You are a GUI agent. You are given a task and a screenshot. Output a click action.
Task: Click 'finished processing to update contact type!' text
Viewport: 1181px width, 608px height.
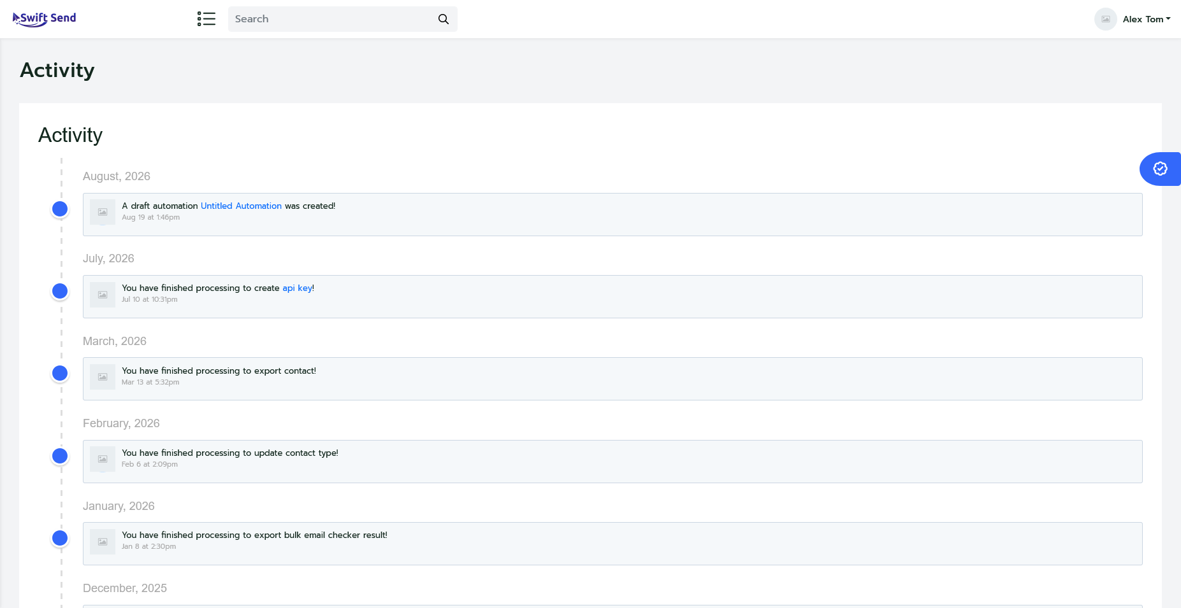(x=250, y=453)
